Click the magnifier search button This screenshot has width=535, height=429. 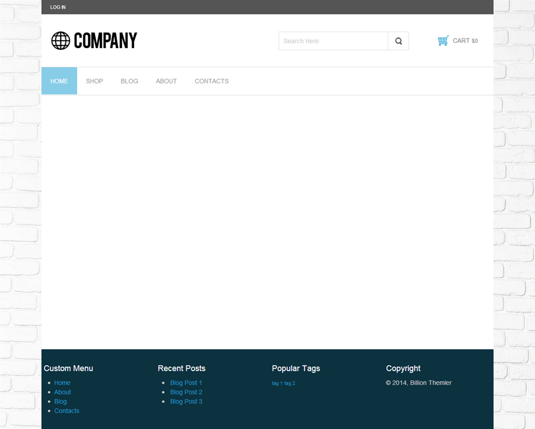pyautogui.click(x=398, y=41)
